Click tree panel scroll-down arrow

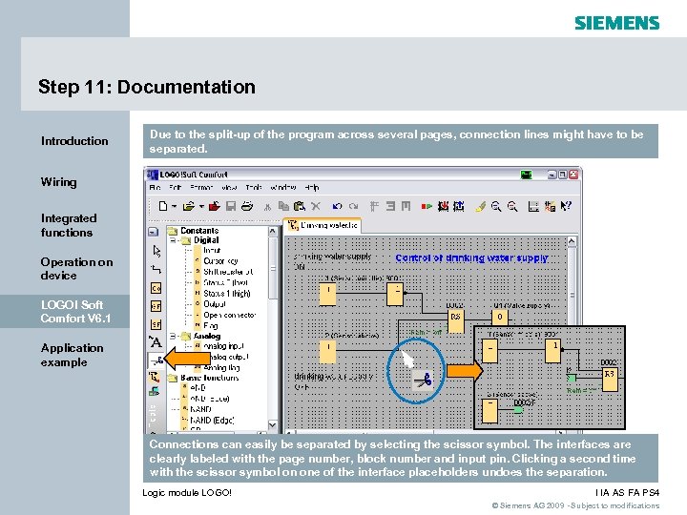273,424
